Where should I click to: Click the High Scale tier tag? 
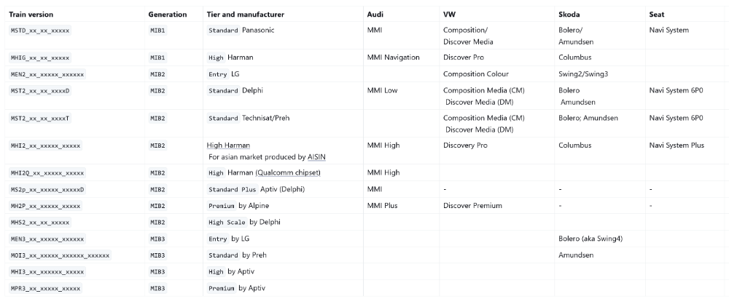coord(227,223)
